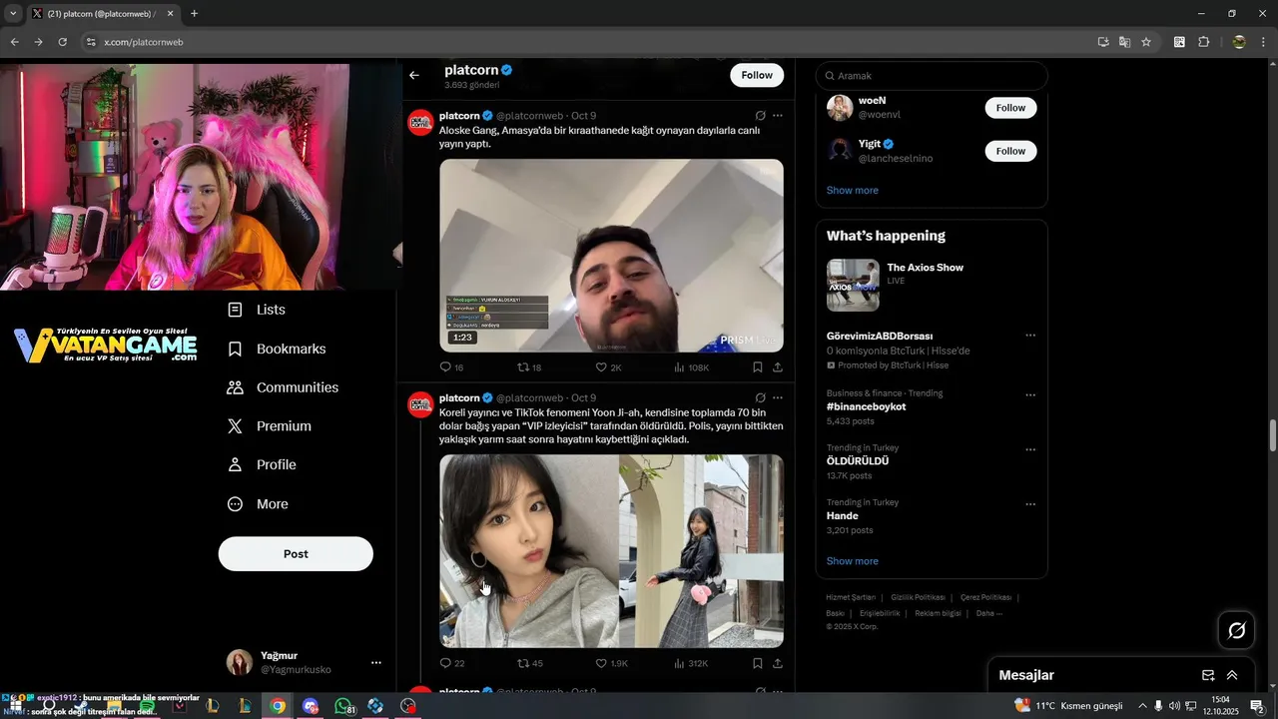
Task: Follow woeN in suggestions
Action: [x=1010, y=108]
